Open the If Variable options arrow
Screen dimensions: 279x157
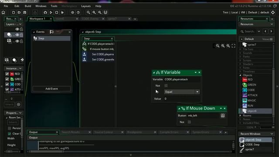(196, 72)
